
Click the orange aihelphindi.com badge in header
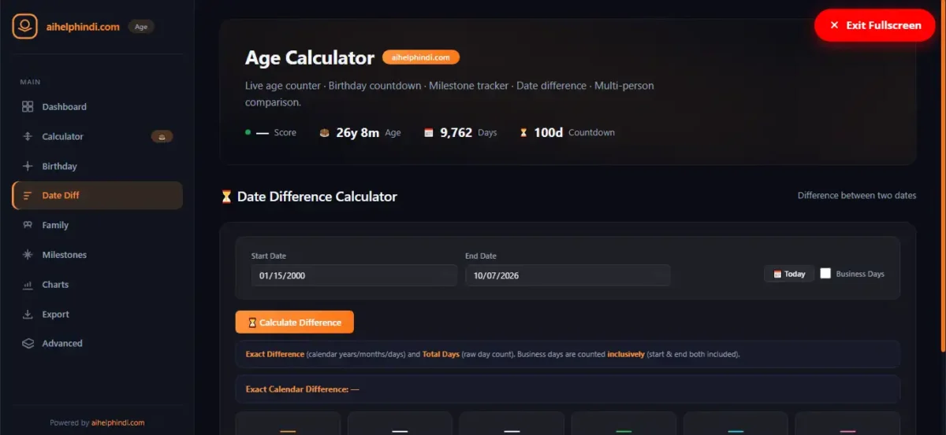coord(421,57)
